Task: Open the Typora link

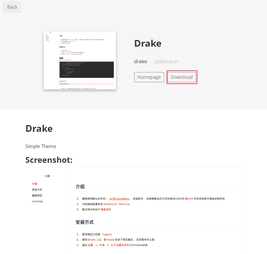Action: (107, 234)
